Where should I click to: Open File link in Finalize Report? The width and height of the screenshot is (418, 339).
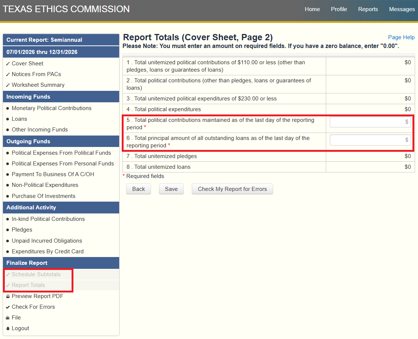[x=16, y=317]
